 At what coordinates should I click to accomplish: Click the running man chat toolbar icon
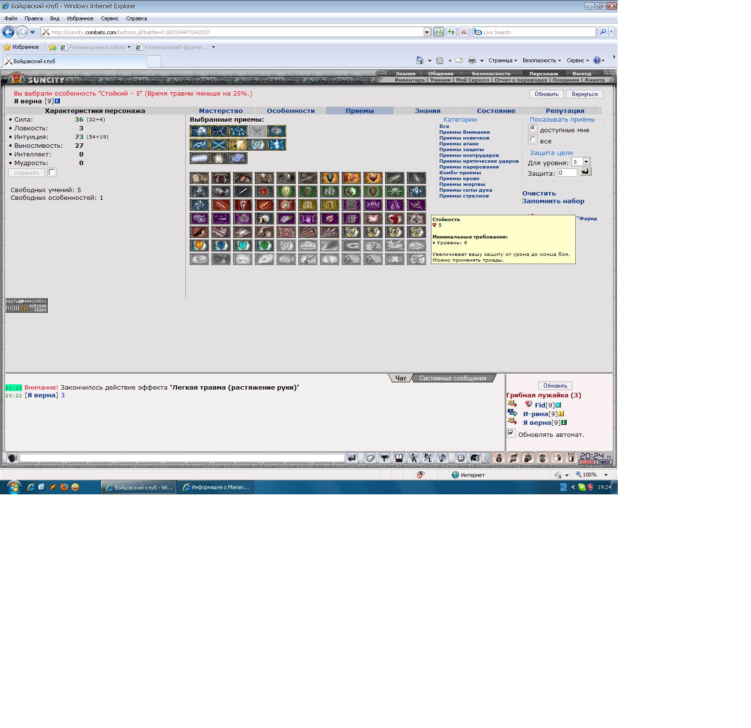point(414,458)
